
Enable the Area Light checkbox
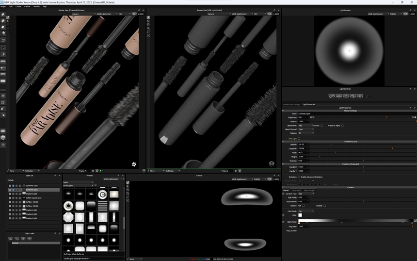click(299, 139)
